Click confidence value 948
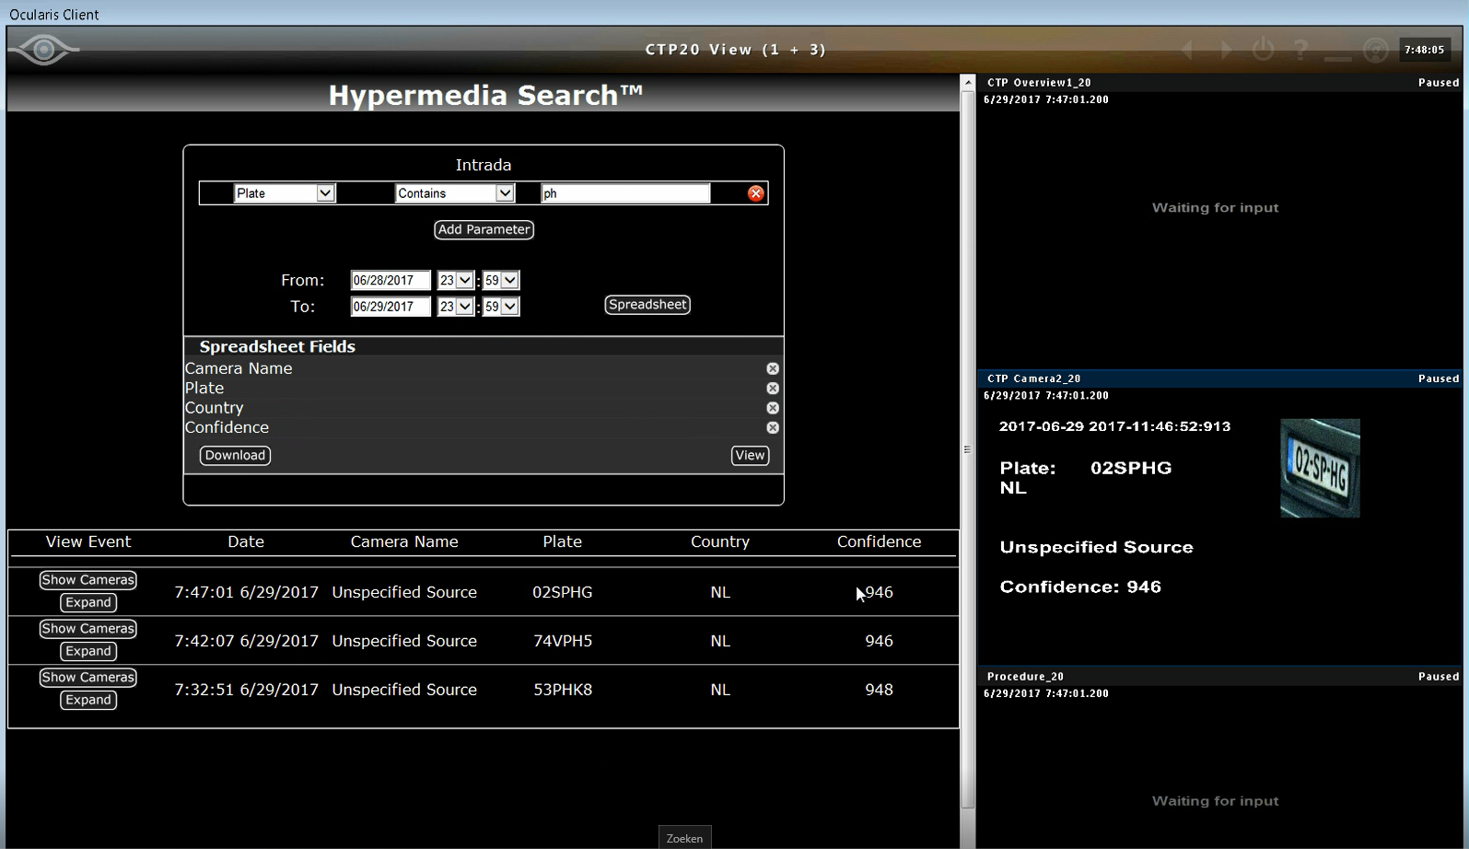1469x849 pixels. [x=879, y=690]
